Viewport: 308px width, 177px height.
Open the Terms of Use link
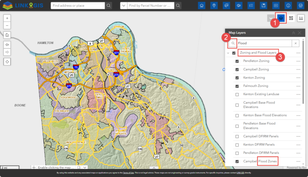(x=128, y=173)
